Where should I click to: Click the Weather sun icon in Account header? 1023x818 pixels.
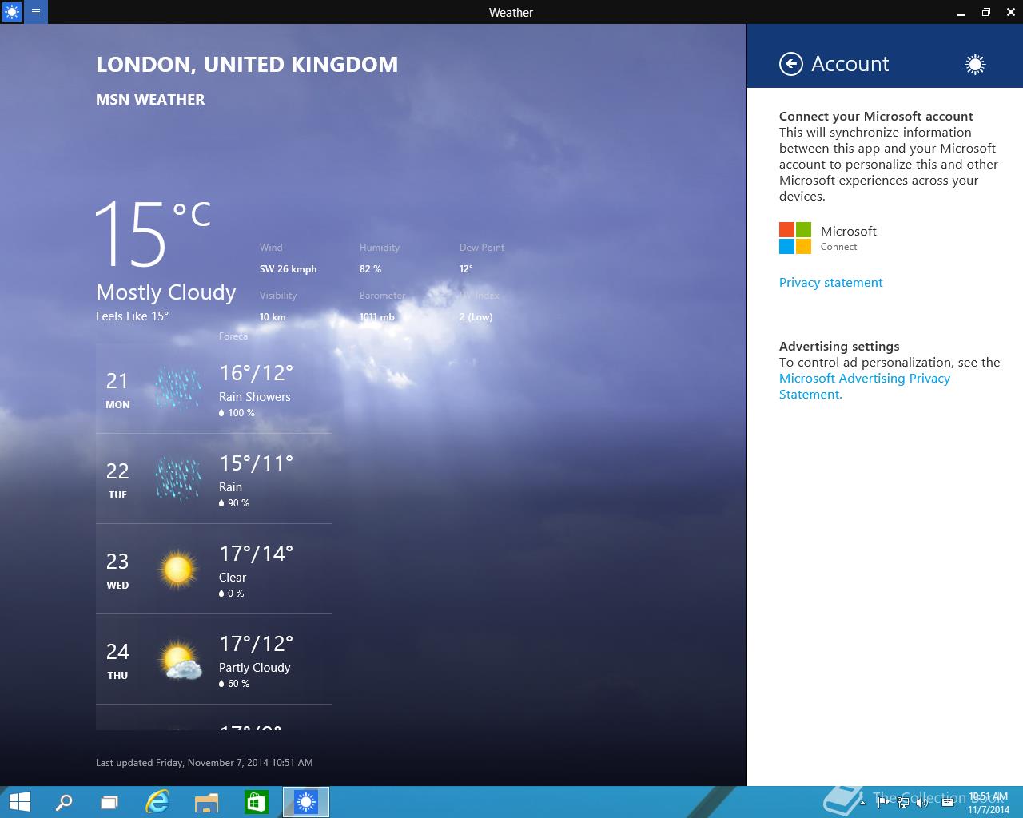point(974,64)
